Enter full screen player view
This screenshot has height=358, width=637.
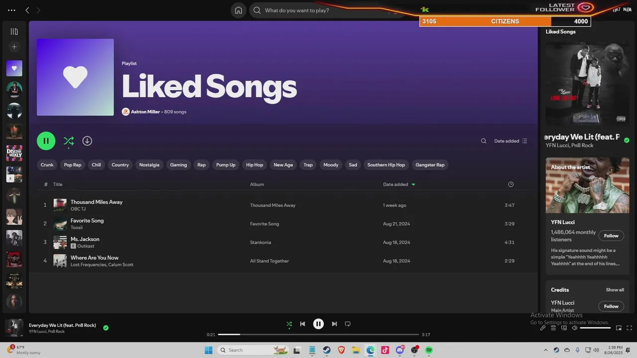point(629,328)
